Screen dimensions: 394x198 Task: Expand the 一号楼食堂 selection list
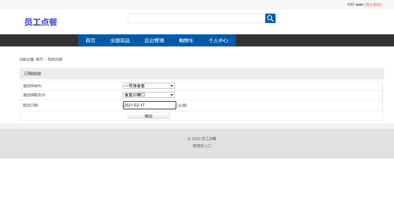(x=149, y=86)
